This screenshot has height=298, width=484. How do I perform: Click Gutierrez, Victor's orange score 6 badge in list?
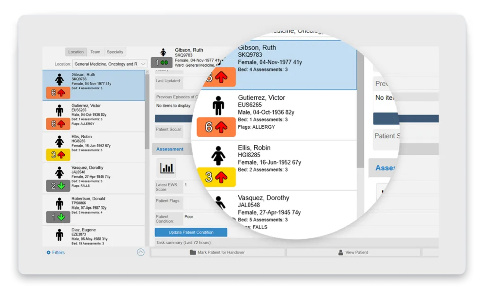coord(58,124)
